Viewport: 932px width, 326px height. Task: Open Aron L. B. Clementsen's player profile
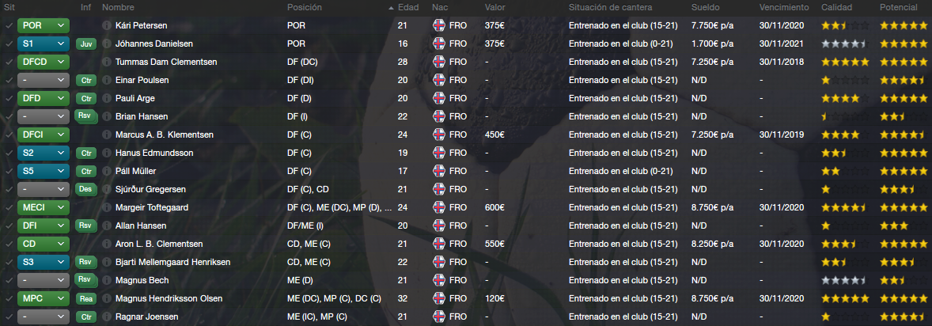pos(159,244)
